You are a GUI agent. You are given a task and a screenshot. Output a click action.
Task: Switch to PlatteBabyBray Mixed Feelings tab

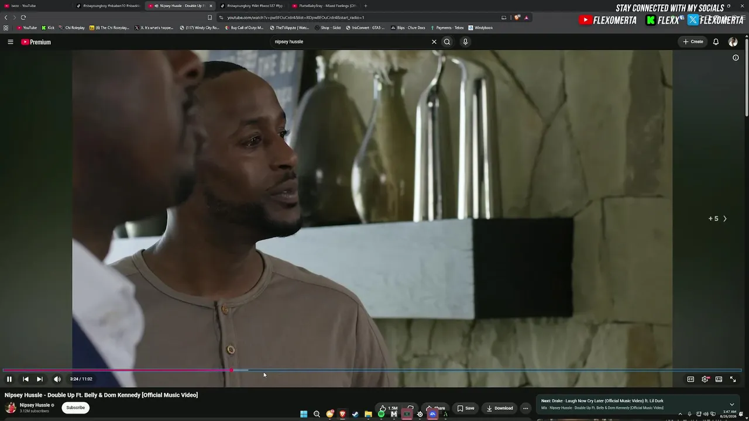(325, 6)
